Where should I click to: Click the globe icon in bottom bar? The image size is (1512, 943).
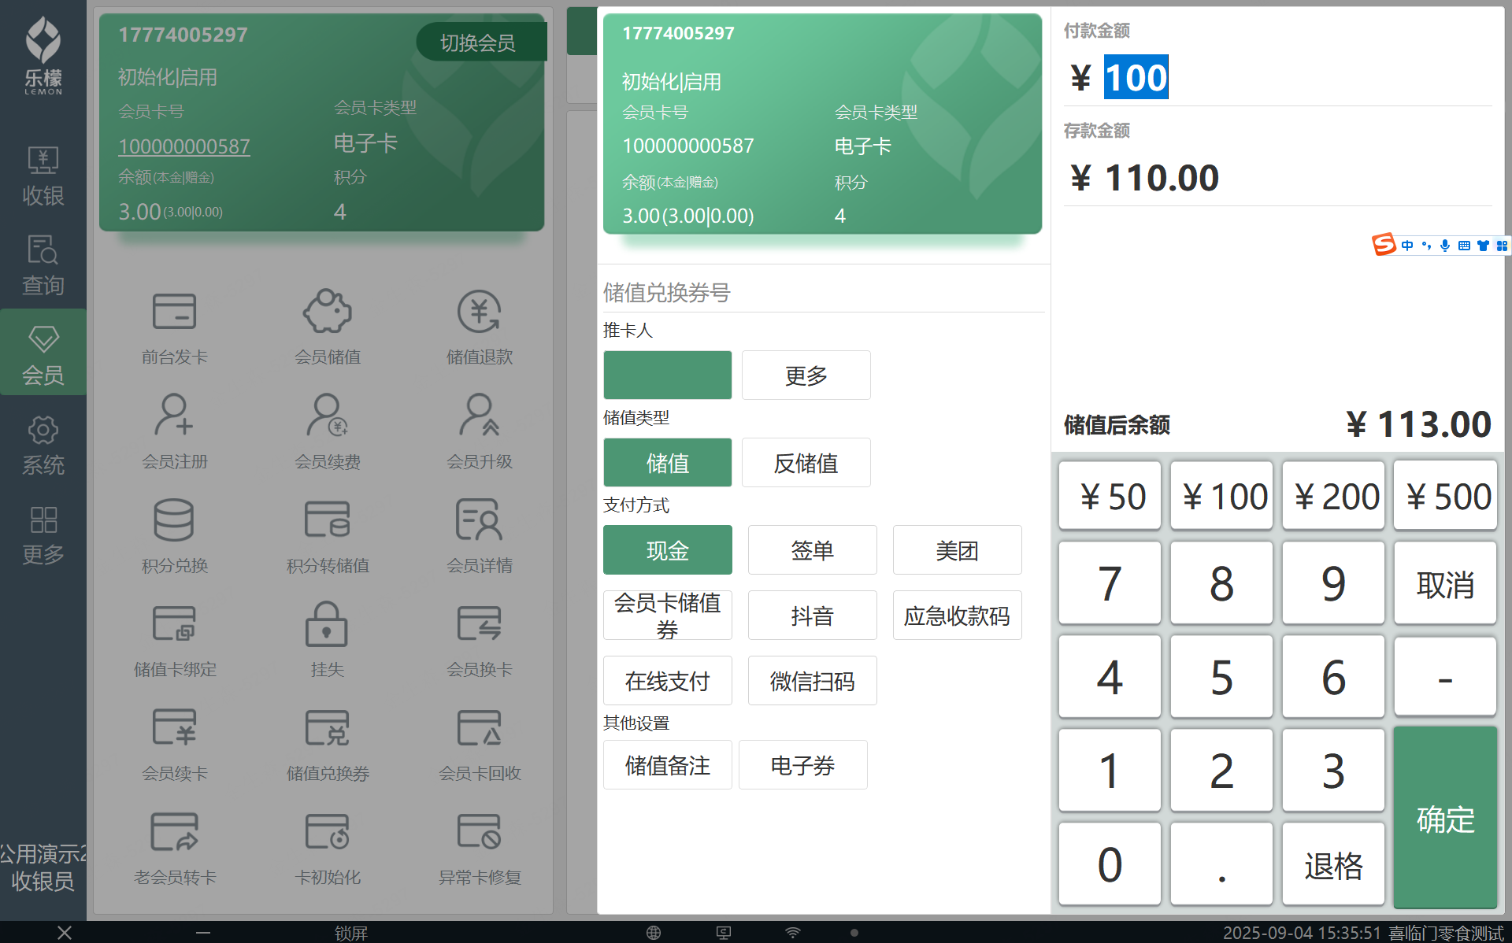point(653,933)
